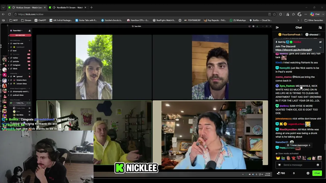Screen dimensions: 326x183
Task: Open the emoji picker in chat input
Action: (x=318, y=165)
